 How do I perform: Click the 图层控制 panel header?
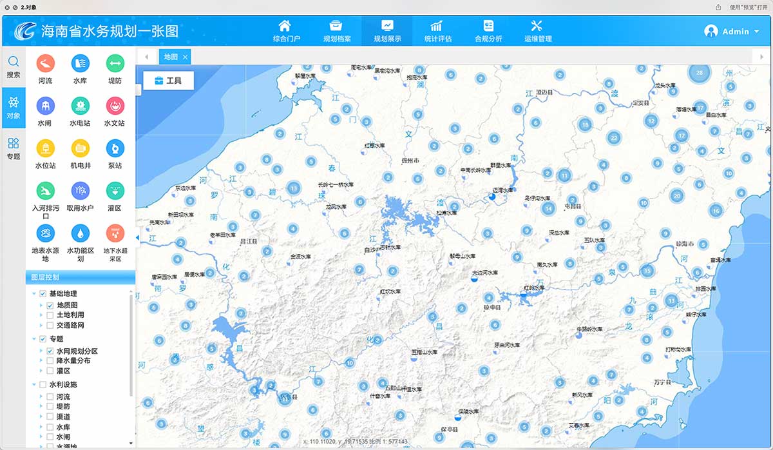(81, 277)
